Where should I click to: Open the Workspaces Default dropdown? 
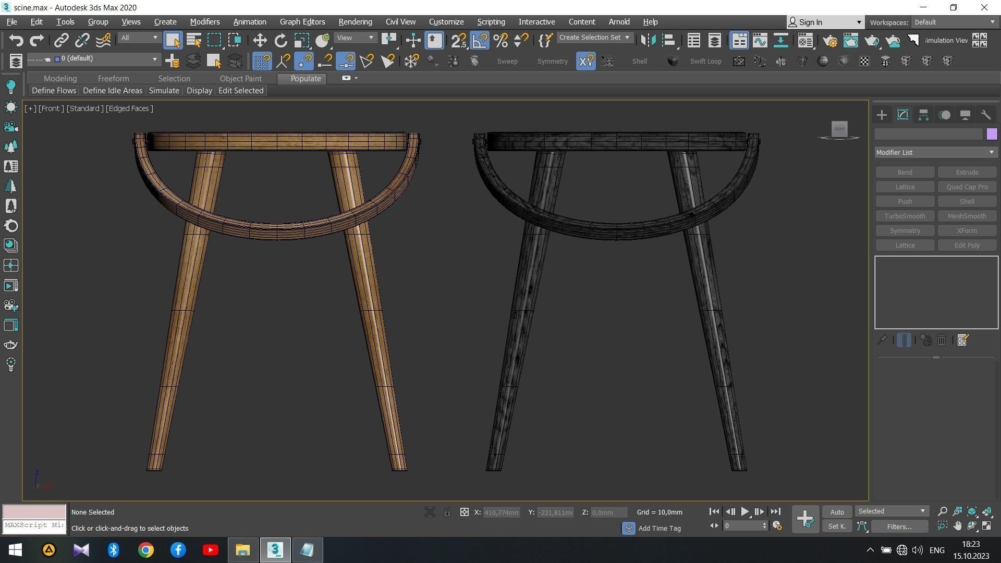(x=955, y=22)
